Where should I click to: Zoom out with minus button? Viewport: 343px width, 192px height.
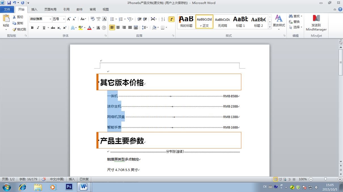pyautogui.click(x=311, y=179)
